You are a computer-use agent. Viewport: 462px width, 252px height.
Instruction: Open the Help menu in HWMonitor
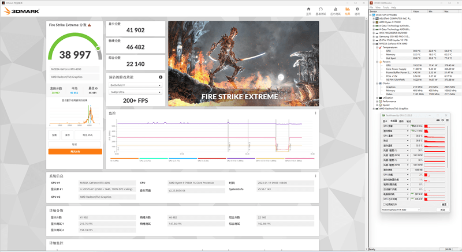394,7
